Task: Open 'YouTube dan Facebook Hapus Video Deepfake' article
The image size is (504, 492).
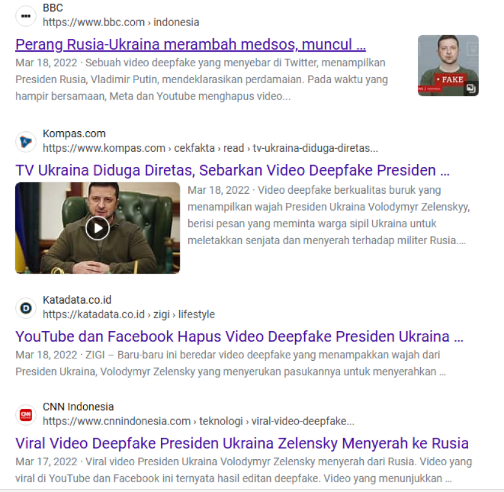Action: pyautogui.click(x=239, y=337)
